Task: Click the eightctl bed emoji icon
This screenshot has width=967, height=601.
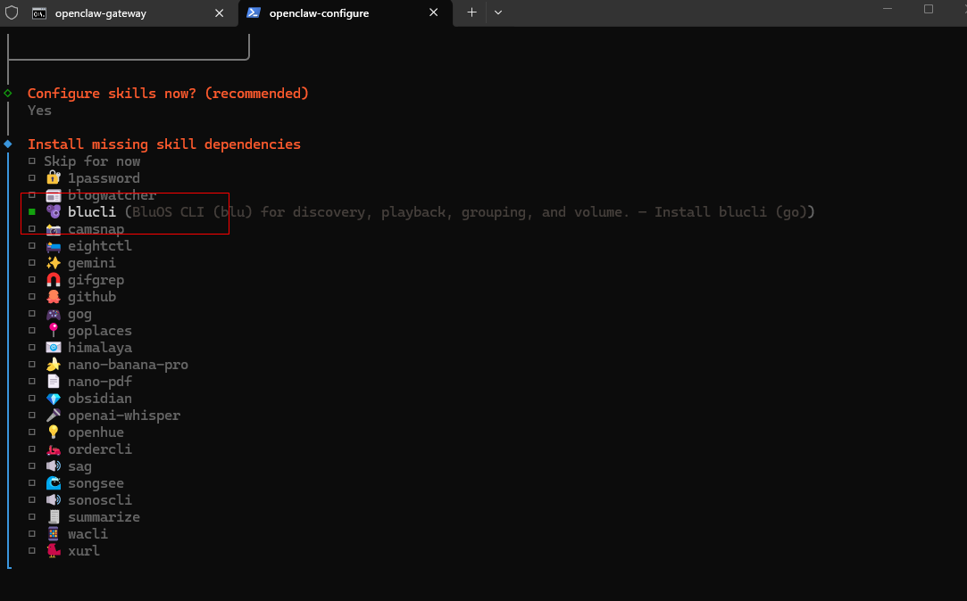Action: click(x=54, y=246)
